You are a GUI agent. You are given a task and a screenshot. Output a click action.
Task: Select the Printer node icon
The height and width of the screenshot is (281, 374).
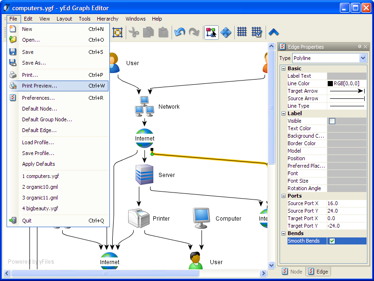138,218
